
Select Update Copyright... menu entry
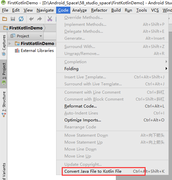pyautogui.click(x=113, y=164)
